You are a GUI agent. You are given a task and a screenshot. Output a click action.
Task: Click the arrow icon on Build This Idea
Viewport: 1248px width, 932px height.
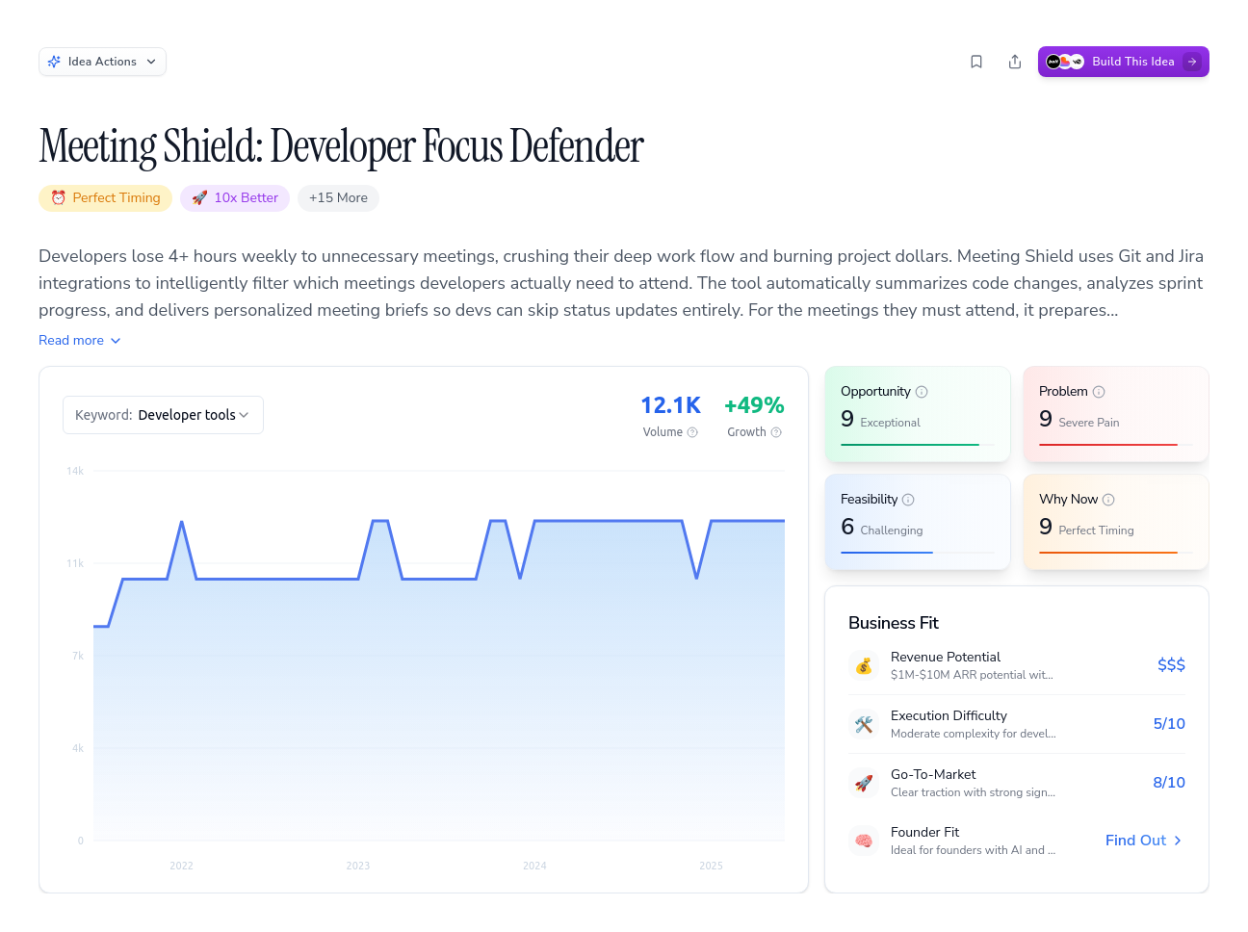[1192, 62]
